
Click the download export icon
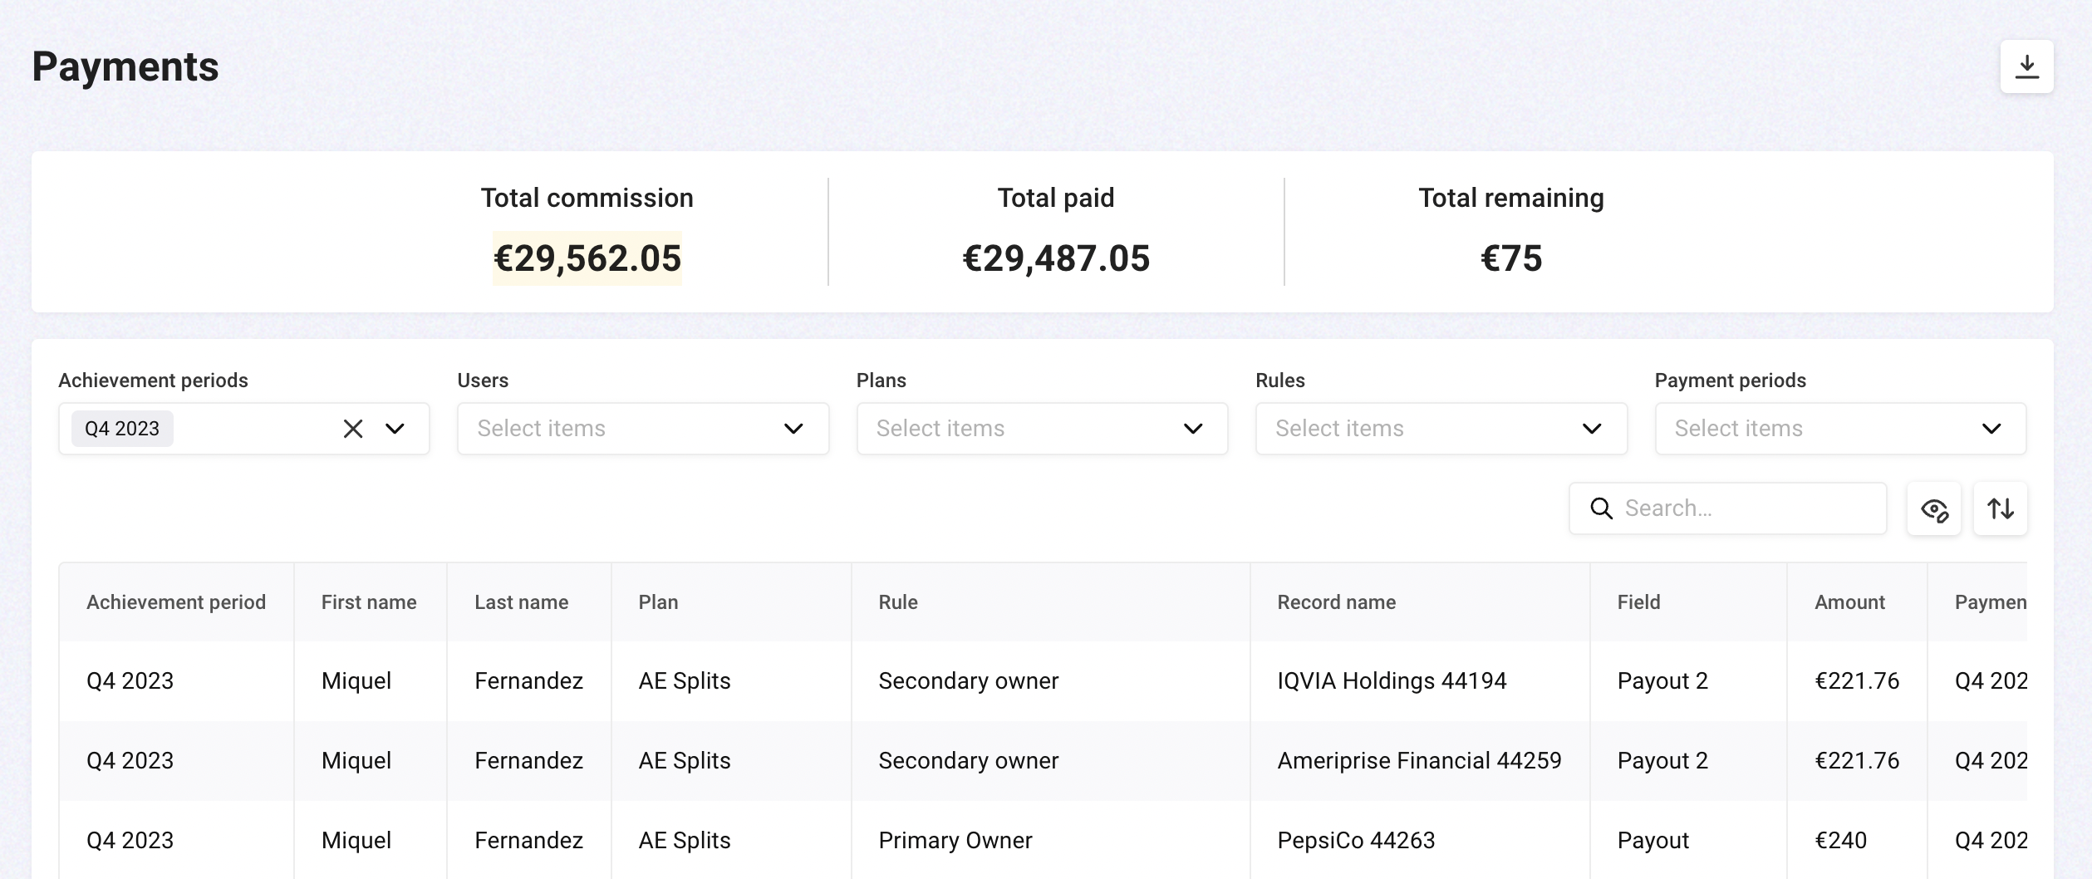2026,66
